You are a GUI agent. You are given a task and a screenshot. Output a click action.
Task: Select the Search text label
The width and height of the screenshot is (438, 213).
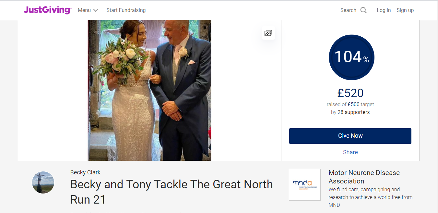coord(348,10)
